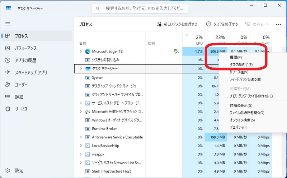Screen dimensions: 287x178
Task: Click 新しいタスクを実行する button
Action: (177, 24)
